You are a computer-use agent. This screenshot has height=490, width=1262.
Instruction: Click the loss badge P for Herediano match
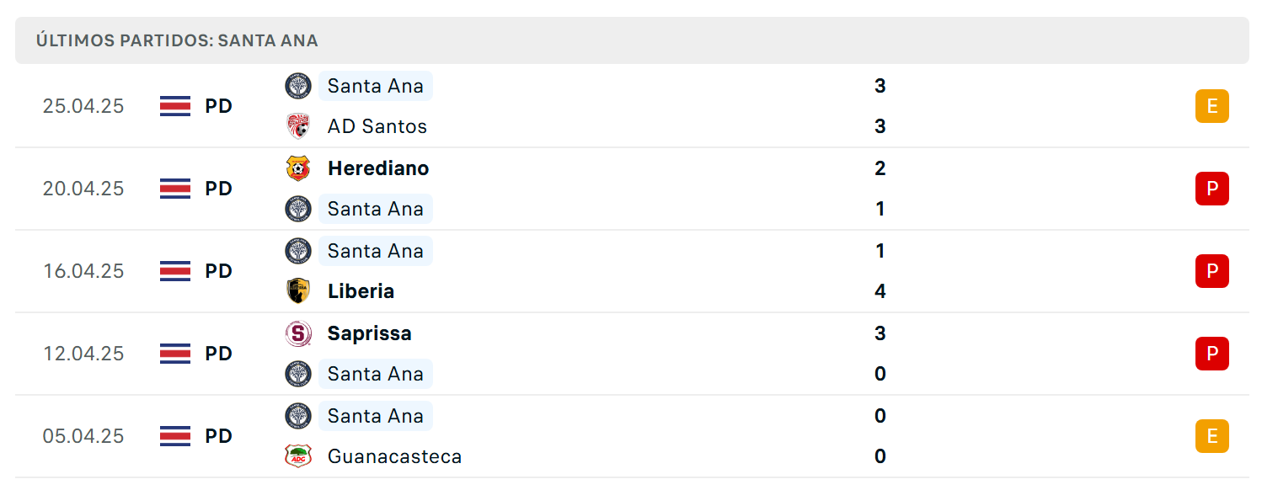[x=1212, y=189]
